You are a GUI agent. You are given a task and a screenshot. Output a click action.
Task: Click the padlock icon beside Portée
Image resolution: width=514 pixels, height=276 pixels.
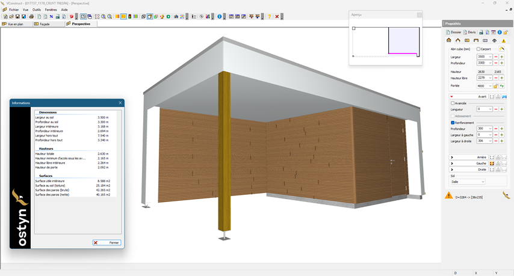496,86
